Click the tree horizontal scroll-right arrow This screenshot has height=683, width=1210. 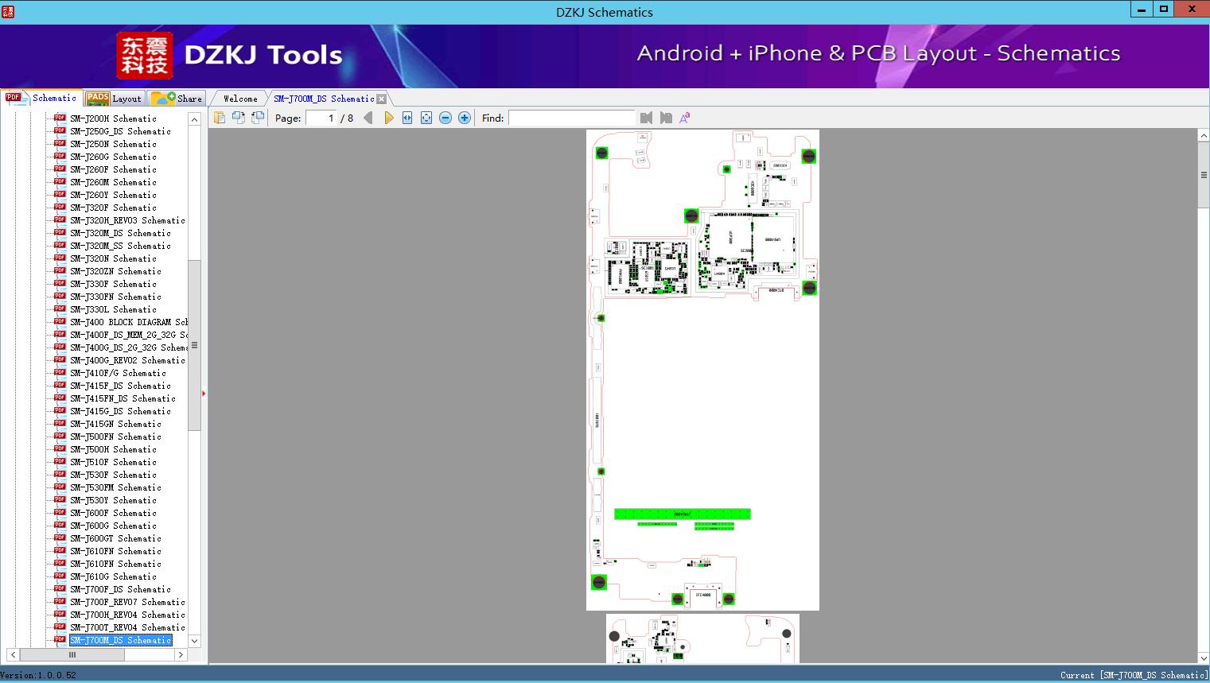(181, 654)
